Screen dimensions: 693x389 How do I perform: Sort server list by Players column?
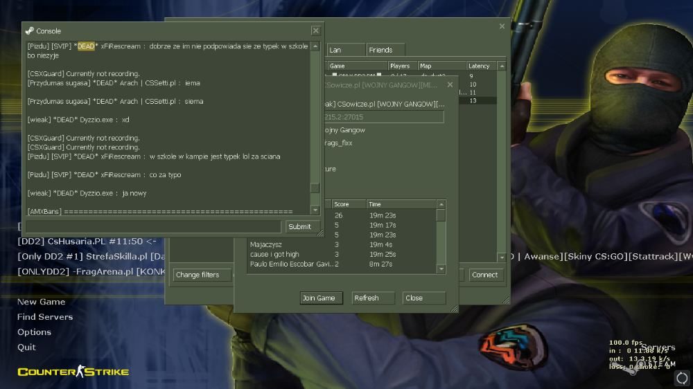(x=403, y=66)
